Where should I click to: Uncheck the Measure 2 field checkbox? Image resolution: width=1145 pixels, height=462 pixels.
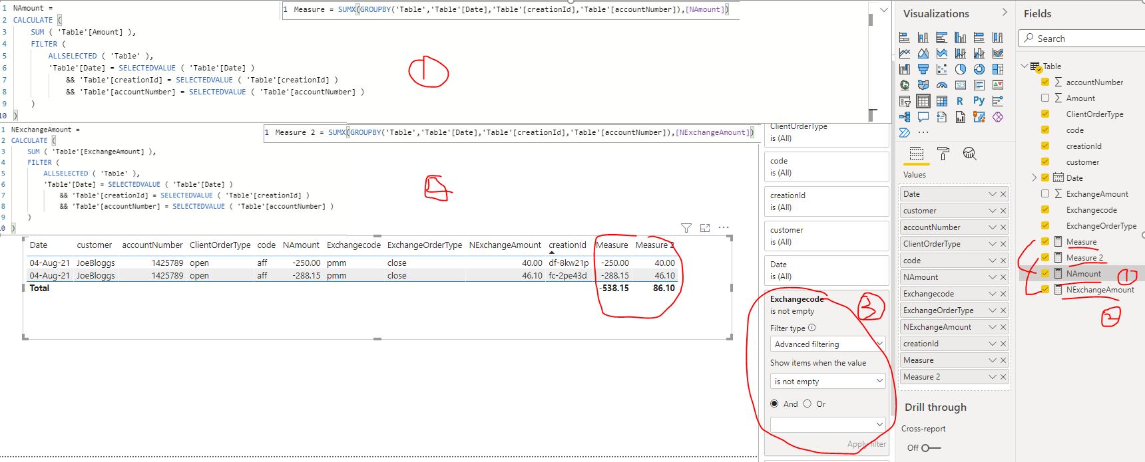(x=1044, y=257)
